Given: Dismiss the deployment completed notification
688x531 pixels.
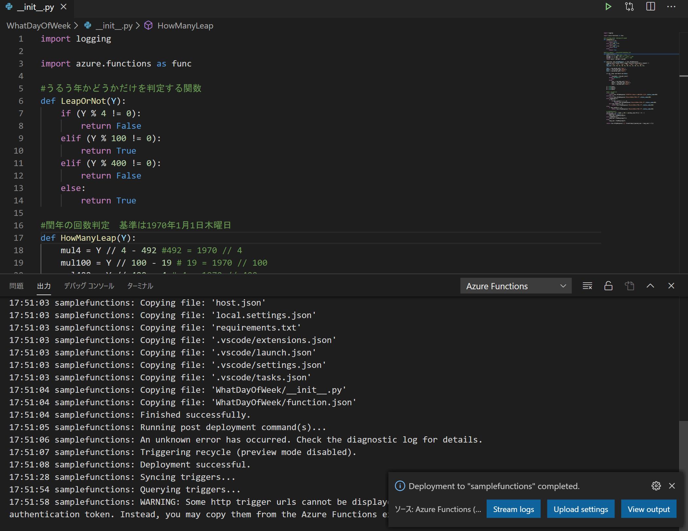Looking at the screenshot, I should pos(672,486).
